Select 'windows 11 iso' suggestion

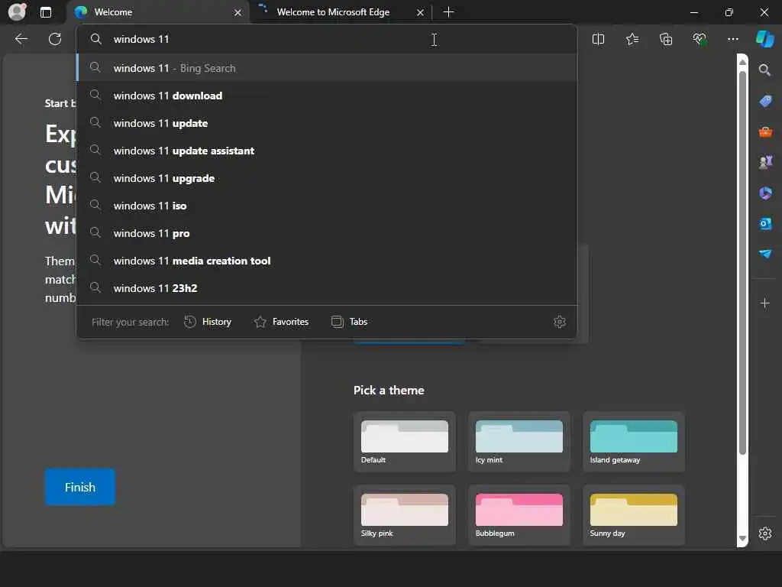click(327, 205)
